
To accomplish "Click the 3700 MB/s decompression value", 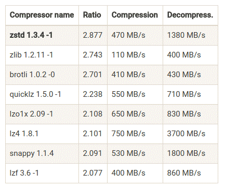I will tap(186, 134).
